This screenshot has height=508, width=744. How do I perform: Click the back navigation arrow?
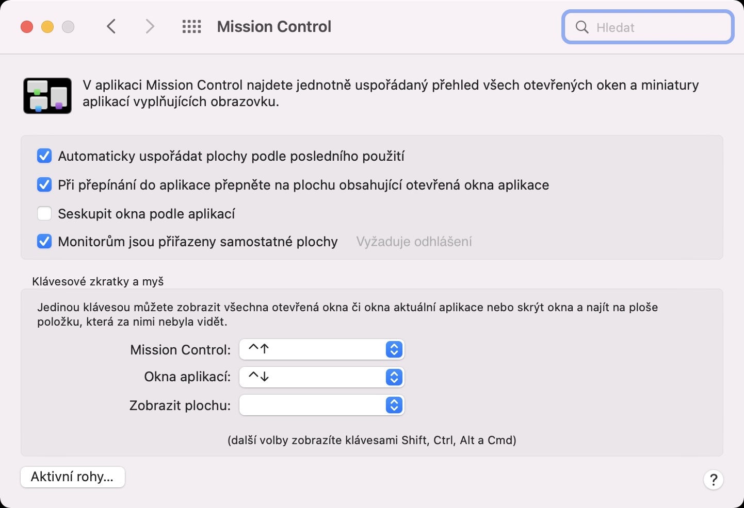[111, 26]
